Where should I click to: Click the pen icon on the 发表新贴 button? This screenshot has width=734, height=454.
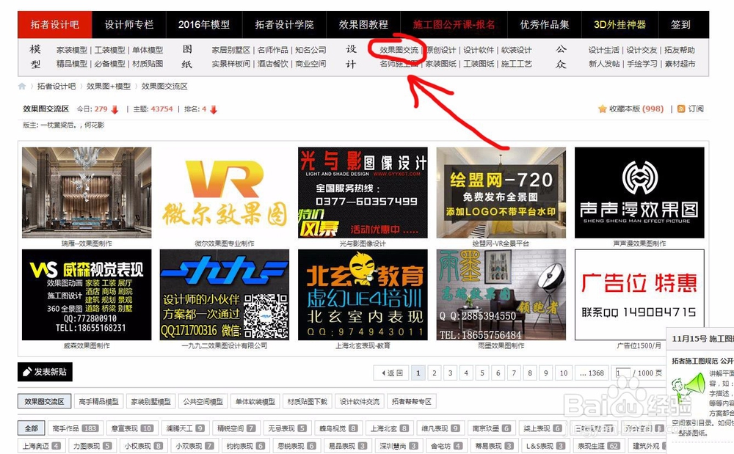tap(26, 372)
